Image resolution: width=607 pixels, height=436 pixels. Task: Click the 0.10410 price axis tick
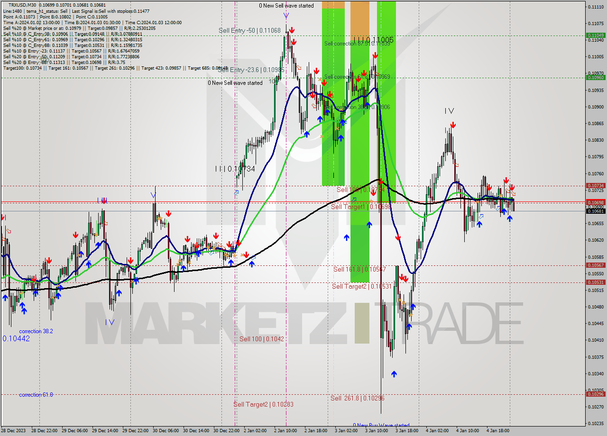(596, 340)
